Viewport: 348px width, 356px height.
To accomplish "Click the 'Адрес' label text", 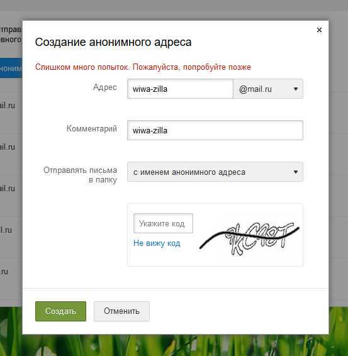I will pyautogui.click(x=104, y=87).
